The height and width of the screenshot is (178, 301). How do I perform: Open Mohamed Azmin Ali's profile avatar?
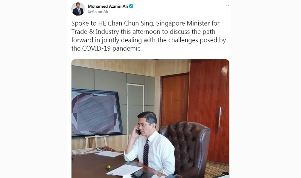(78, 9)
